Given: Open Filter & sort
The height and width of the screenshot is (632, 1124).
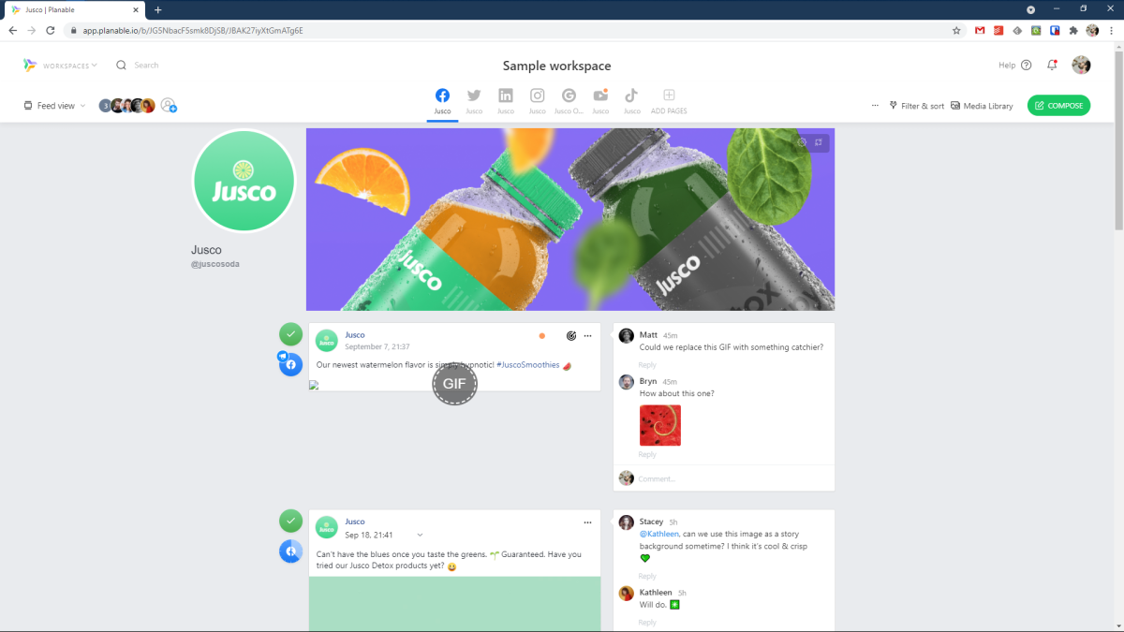Looking at the screenshot, I should click(917, 106).
